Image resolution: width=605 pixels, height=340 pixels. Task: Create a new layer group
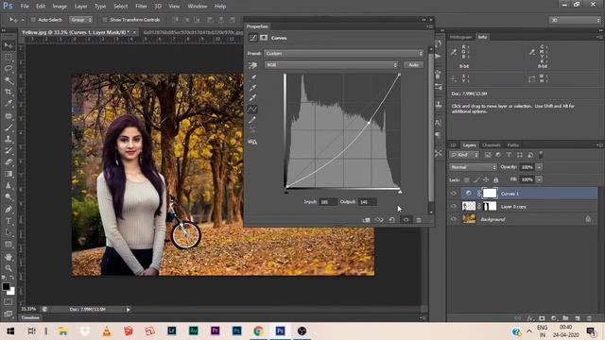[565, 318]
